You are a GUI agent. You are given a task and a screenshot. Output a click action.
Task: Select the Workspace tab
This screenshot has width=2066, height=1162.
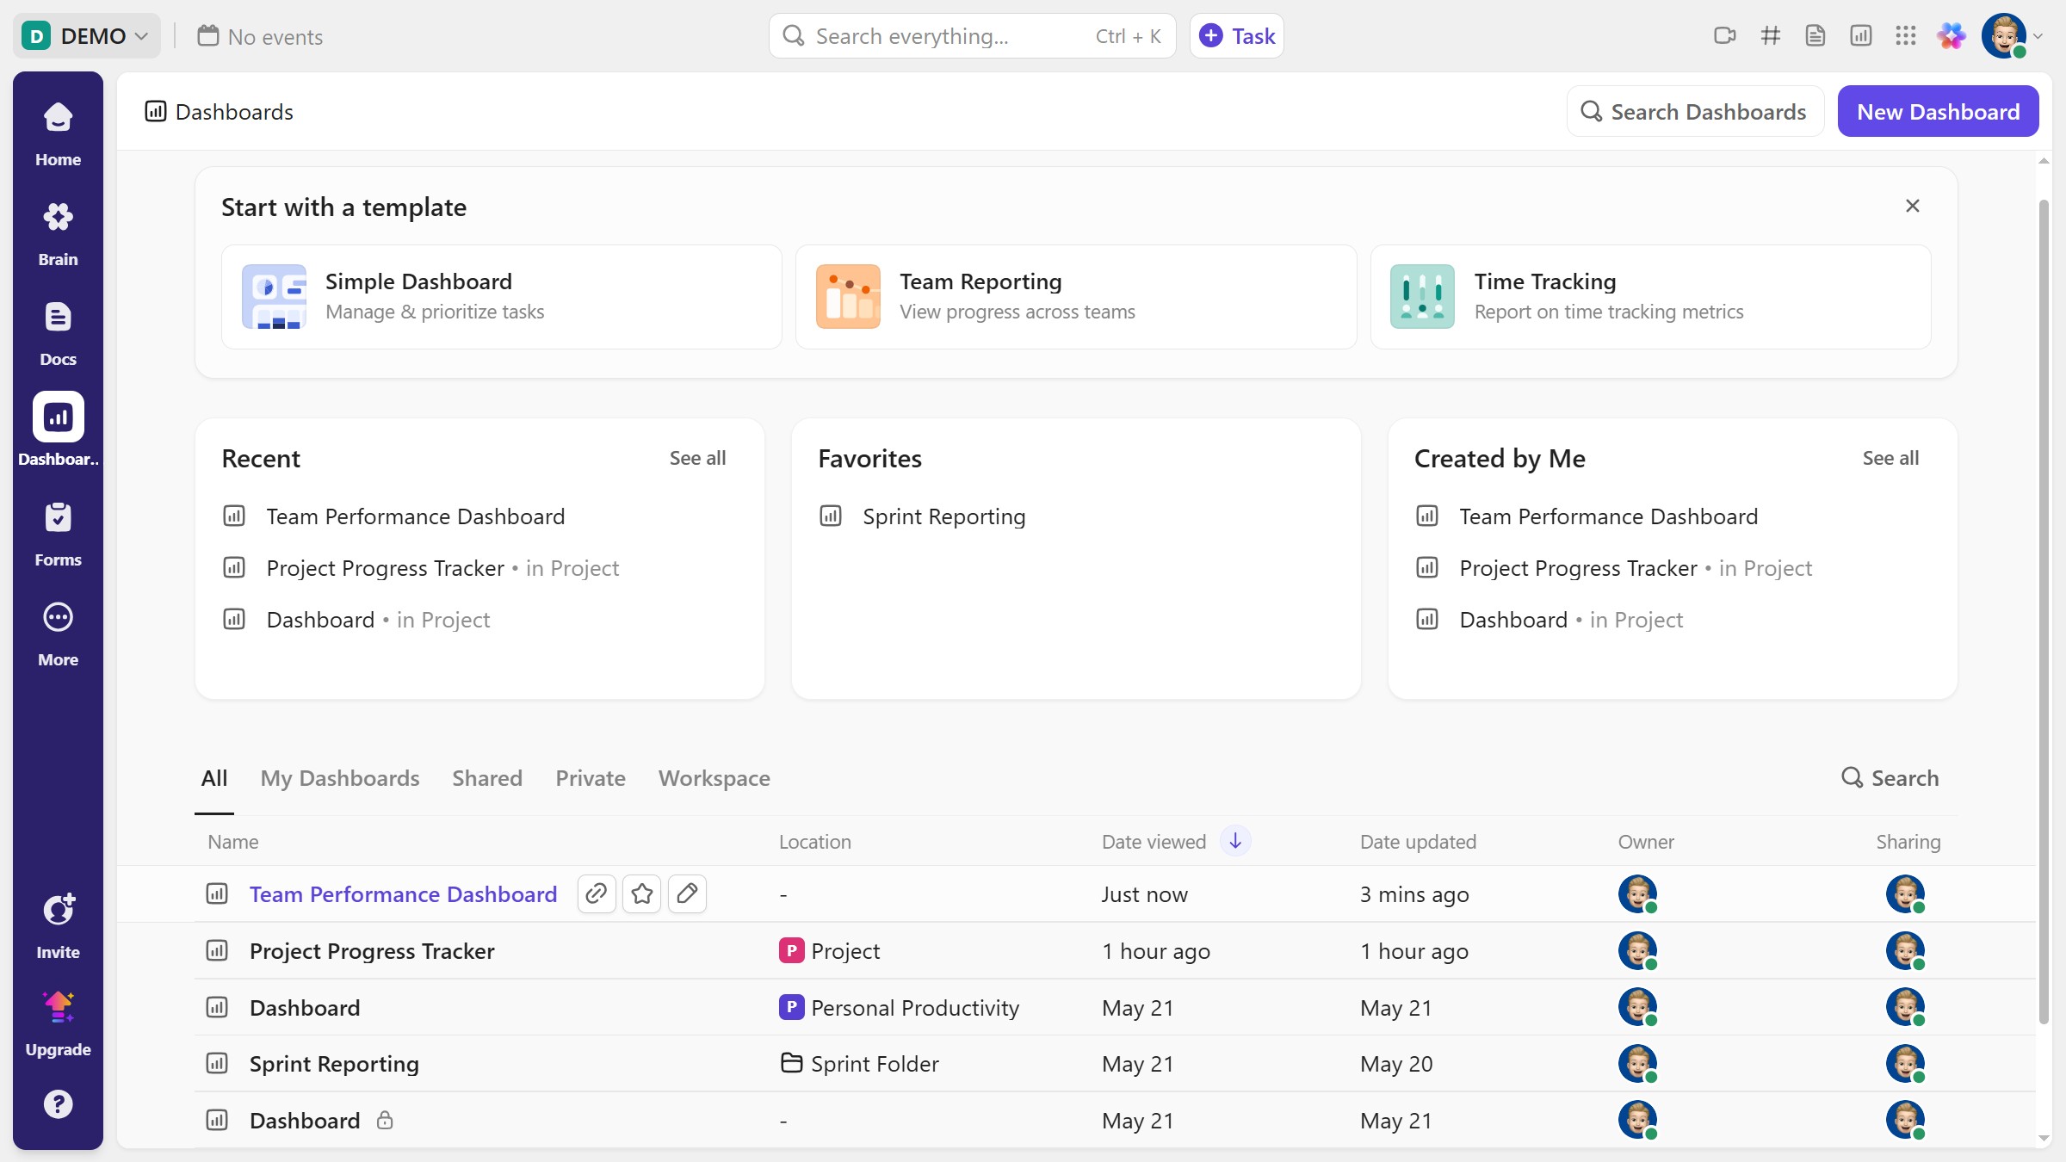(x=714, y=777)
